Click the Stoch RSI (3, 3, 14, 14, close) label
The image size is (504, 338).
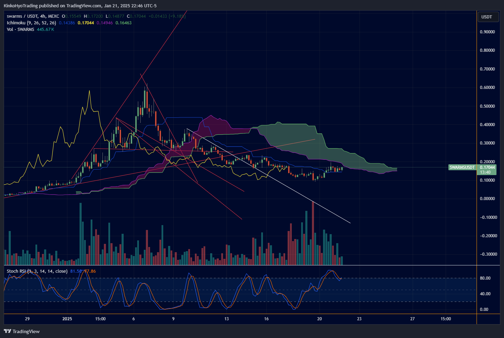(x=37, y=271)
